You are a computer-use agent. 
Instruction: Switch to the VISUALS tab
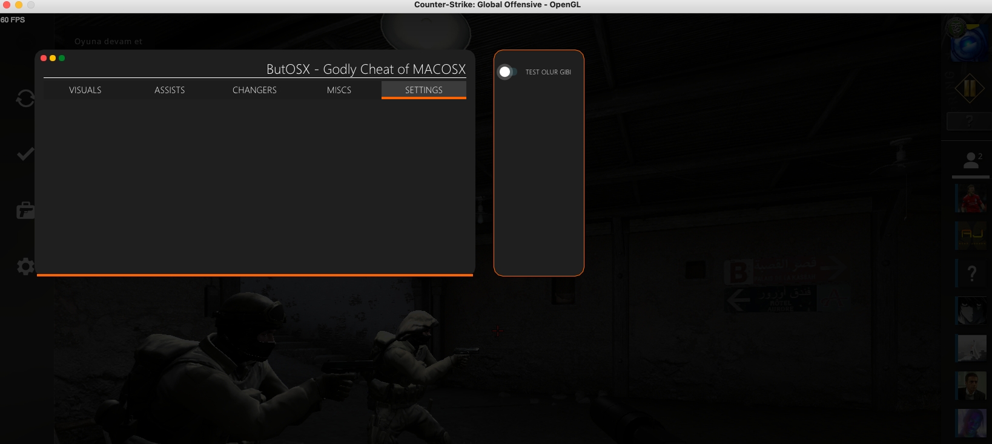point(85,90)
